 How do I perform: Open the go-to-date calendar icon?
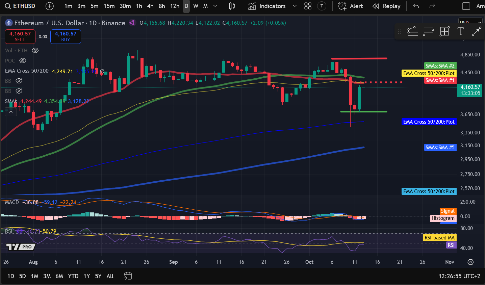(128, 276)
